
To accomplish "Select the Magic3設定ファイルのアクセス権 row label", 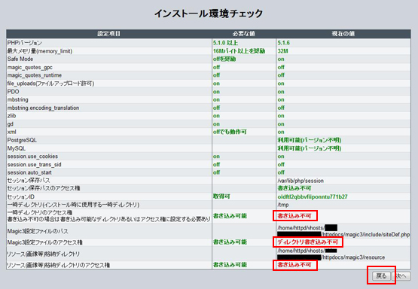I will tap(44, 242).
